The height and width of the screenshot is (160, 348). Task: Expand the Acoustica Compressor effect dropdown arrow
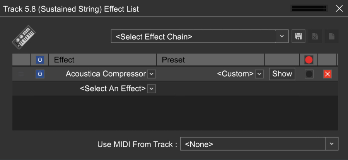152,74
